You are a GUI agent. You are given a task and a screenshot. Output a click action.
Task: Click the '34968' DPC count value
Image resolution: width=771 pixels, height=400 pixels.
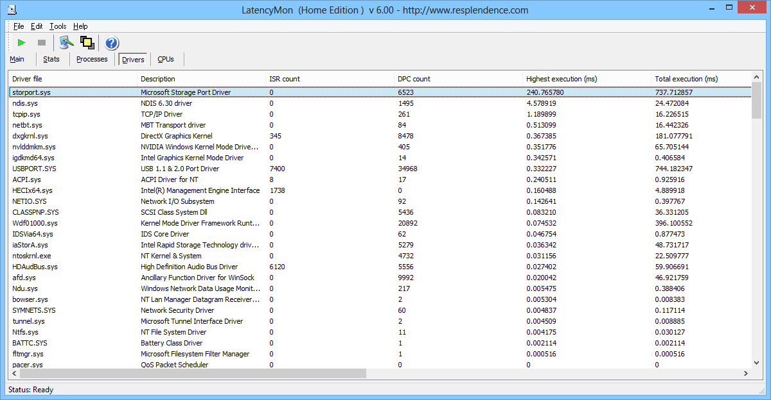407,169
